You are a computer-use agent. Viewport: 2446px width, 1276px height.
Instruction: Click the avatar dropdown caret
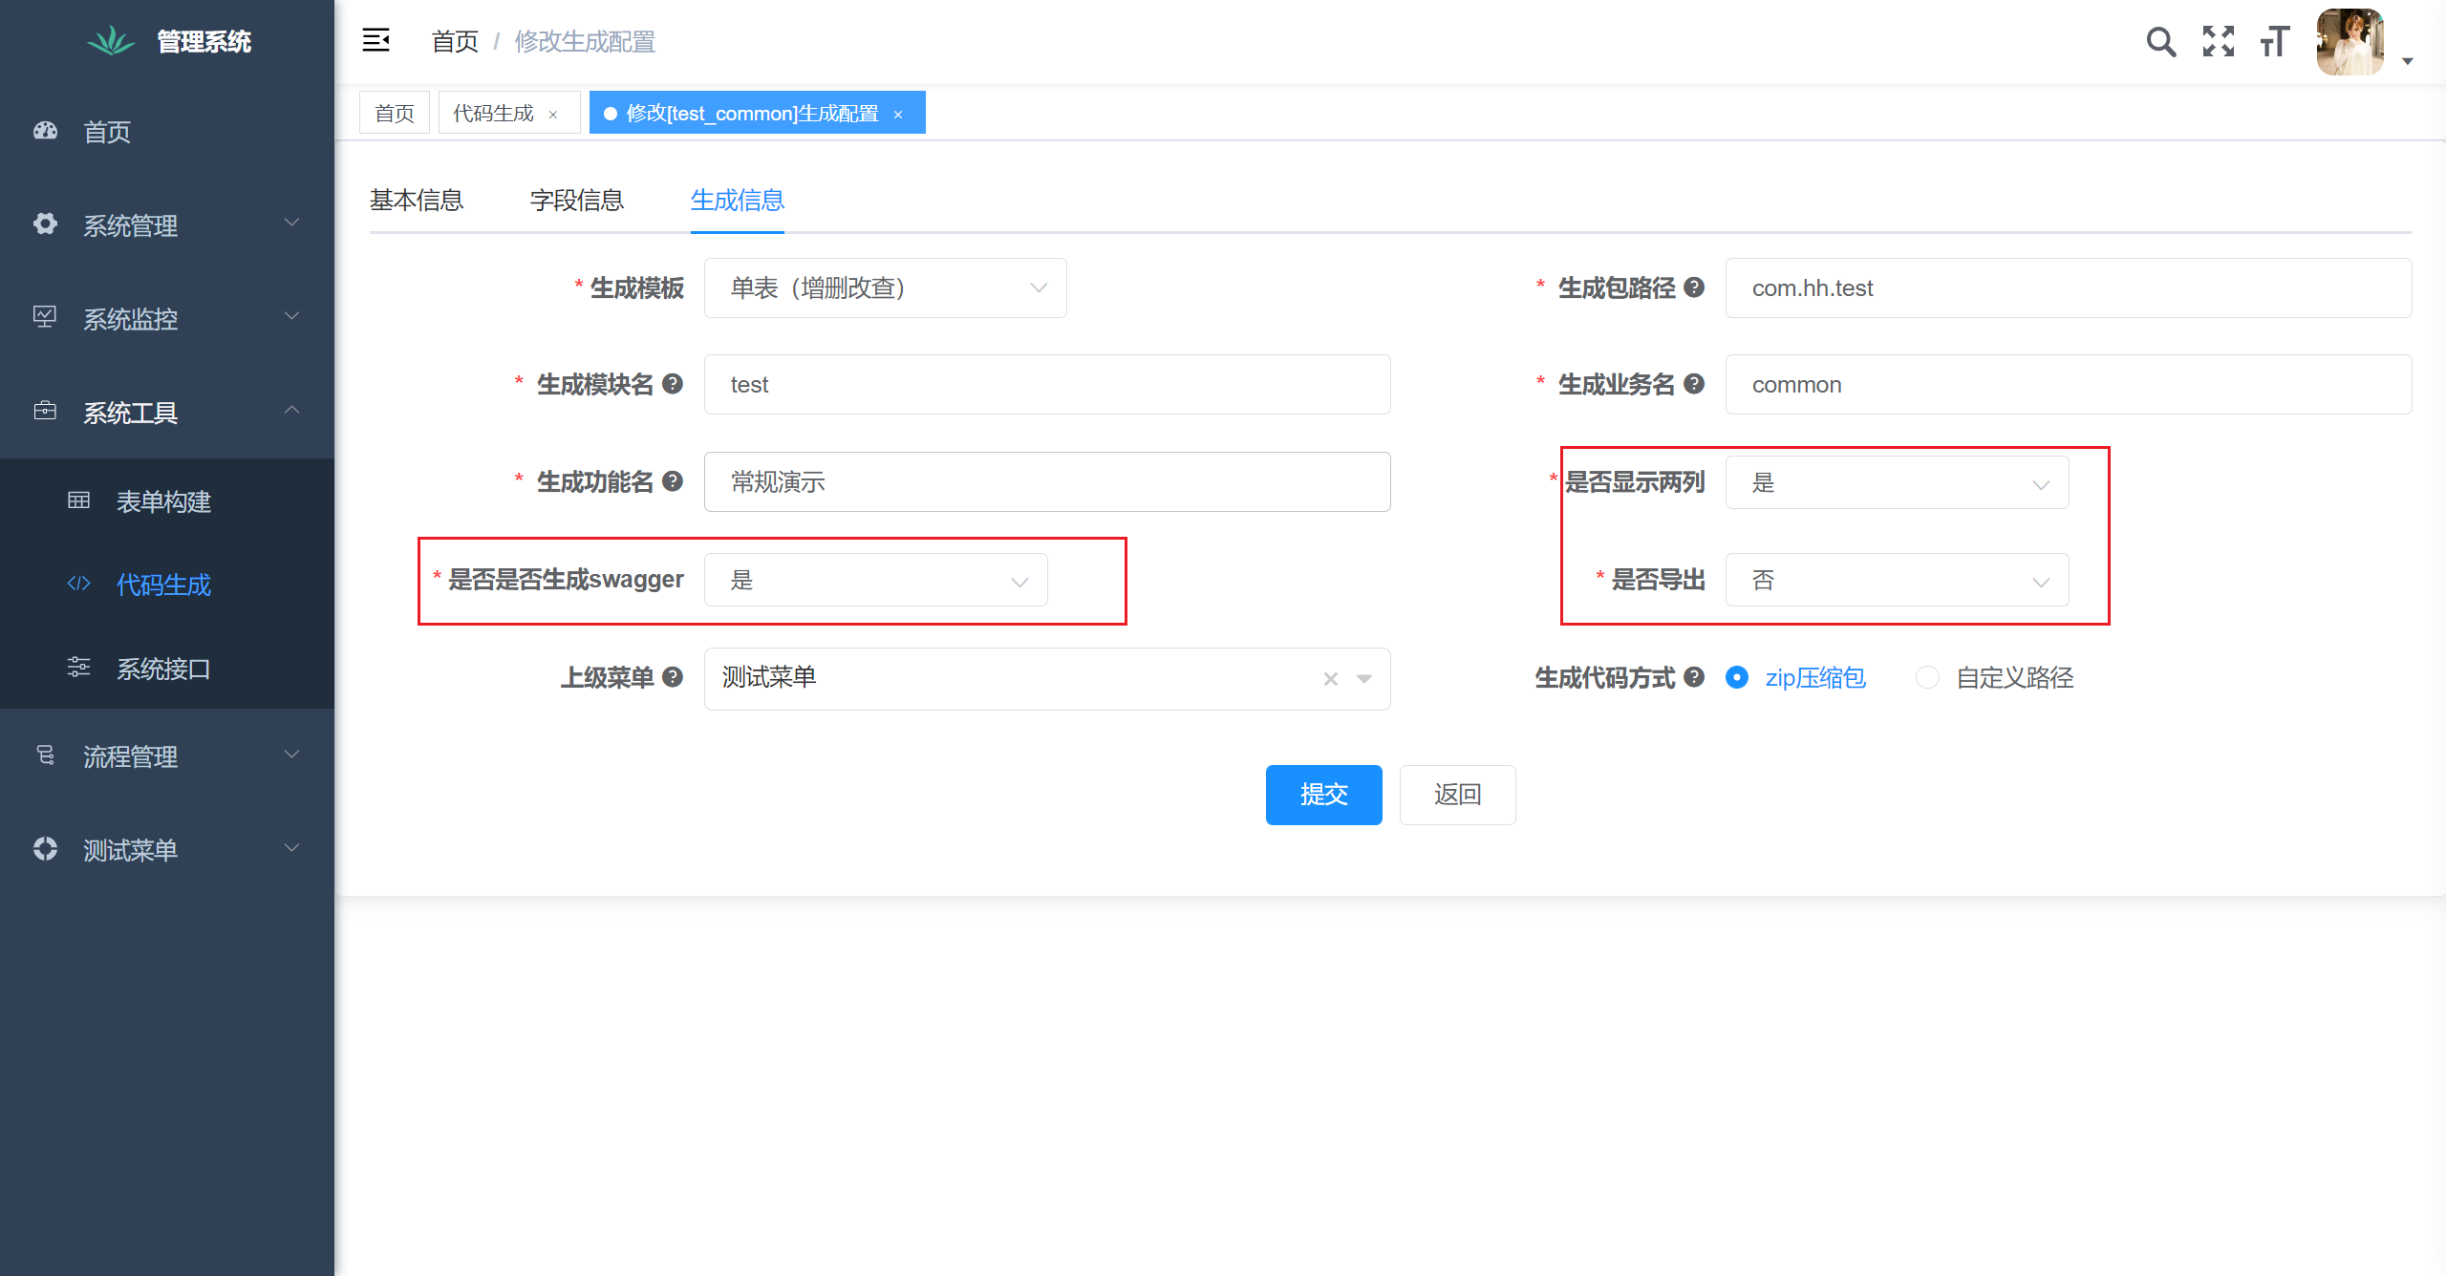(x=2408, y=61)
